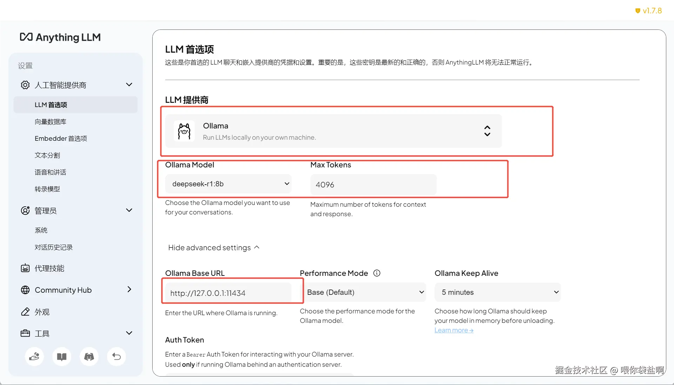Click the back arrow icon in footer
The height and width of the screenshot is (385, 674).
point(116,357)
